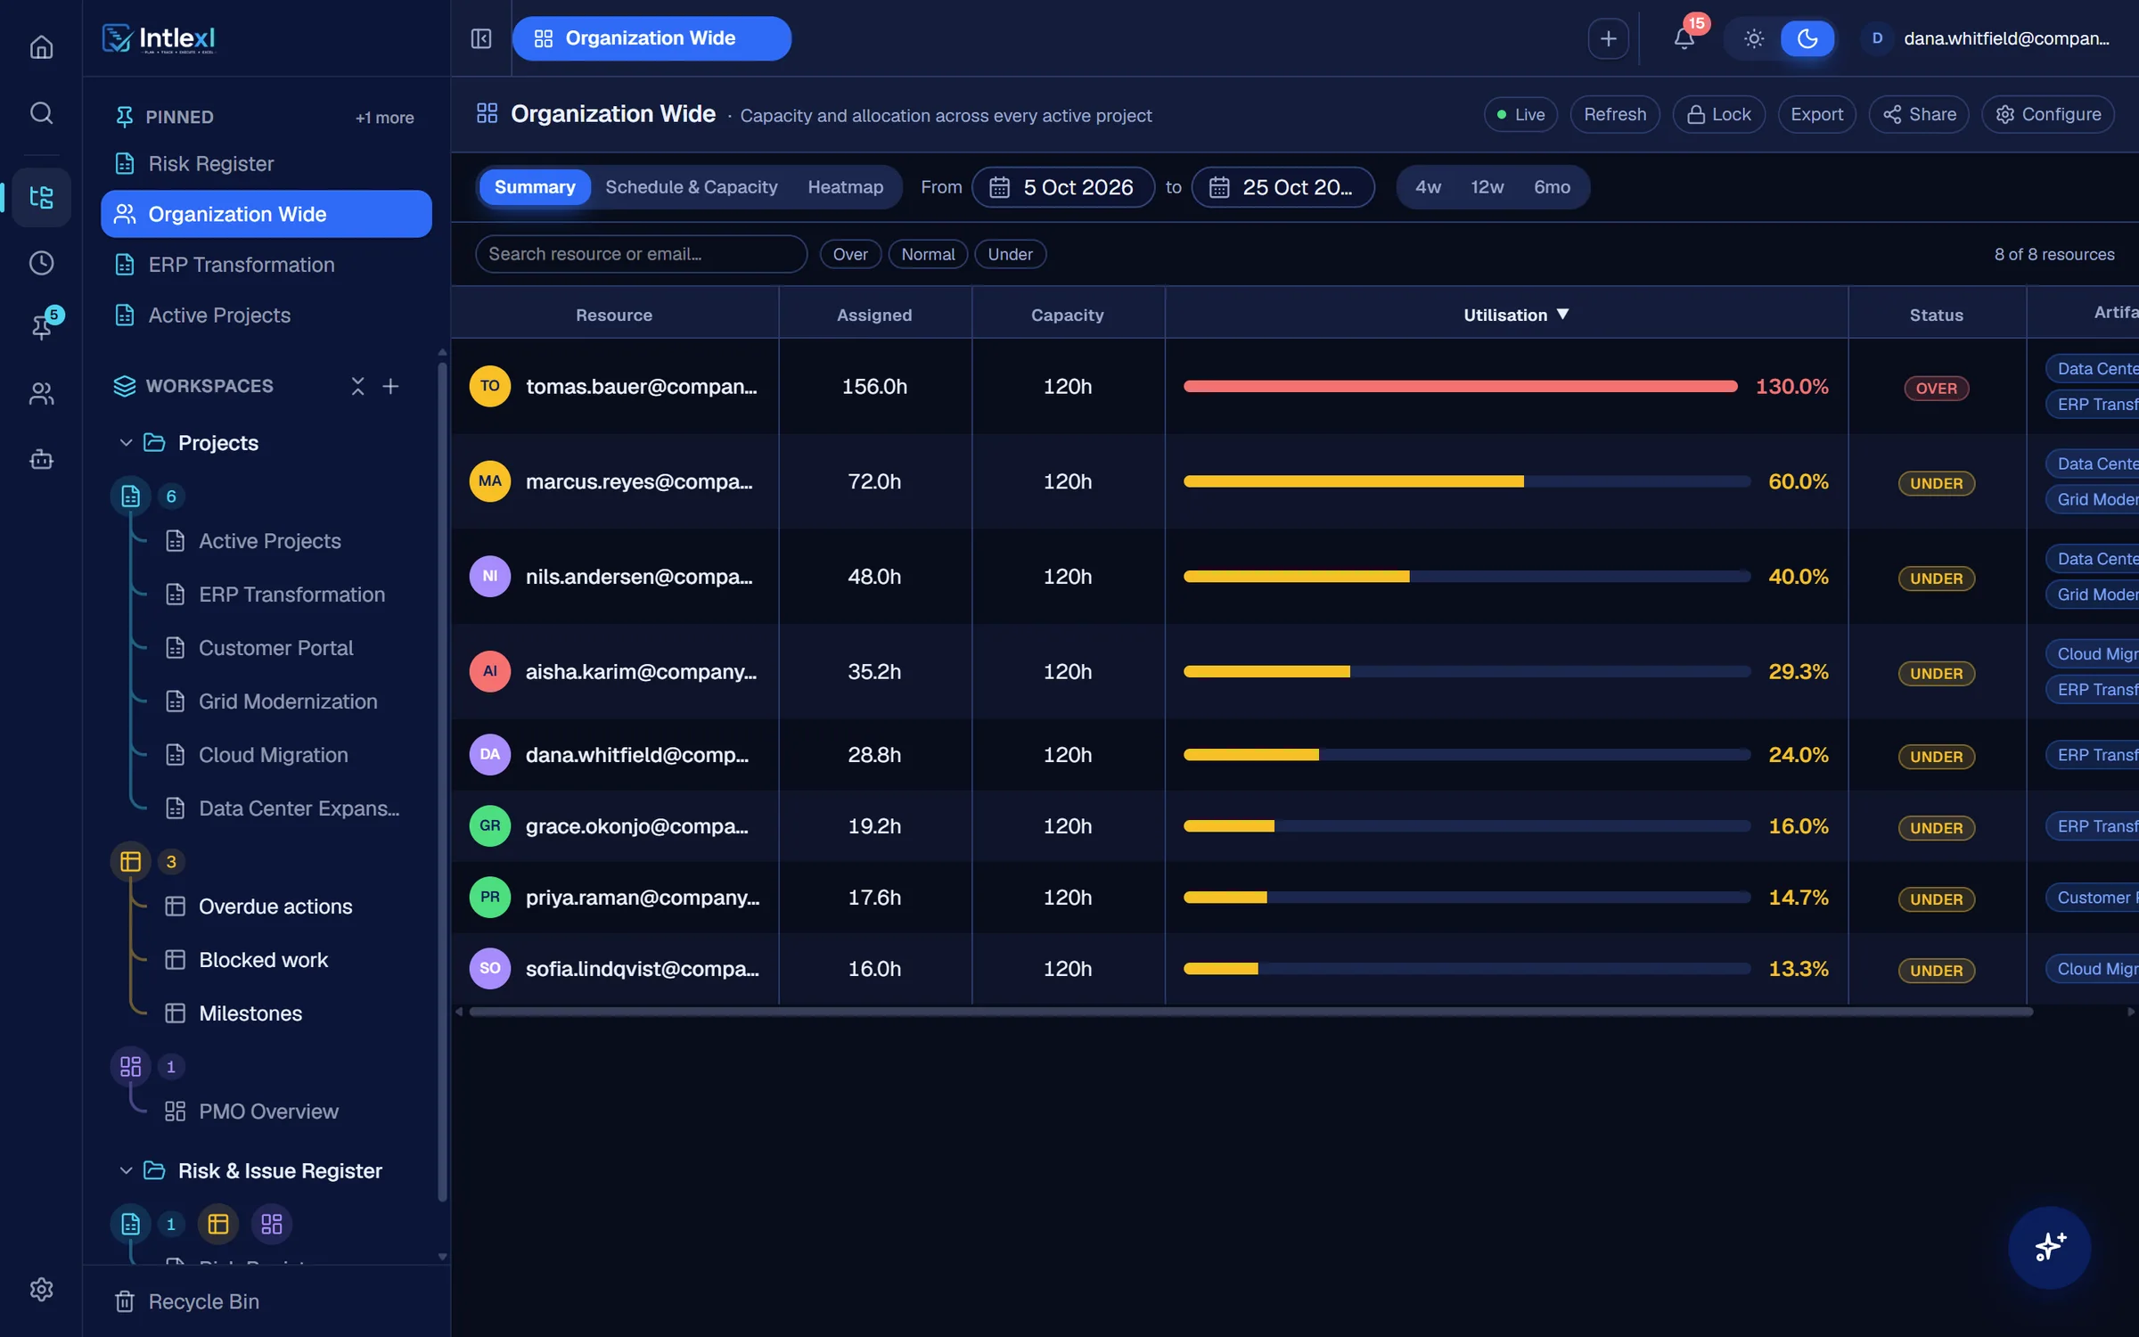This screenshot has height=1337, width=2139.
Task: Open the bot assistant icon in rail
Action: pos(41,460)
